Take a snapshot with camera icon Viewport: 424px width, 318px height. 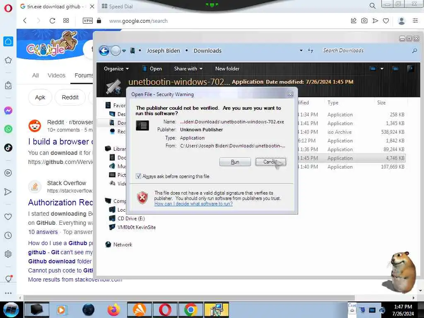pyautogui.click(x=364, y=21)
